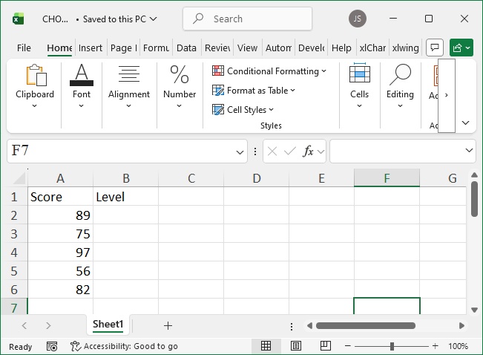Click the horizontal scrollbar thumb
The width and height of the screenshot is (483, 355).
pos(366,326)
